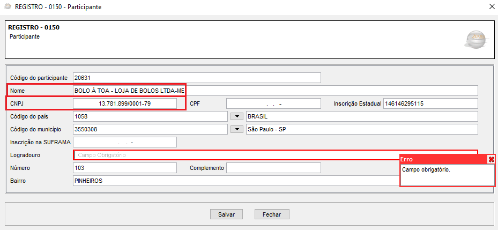The height and width of the screenshot is (230, 498).
Task: Click the Fechar button
Action: [272, 214]
